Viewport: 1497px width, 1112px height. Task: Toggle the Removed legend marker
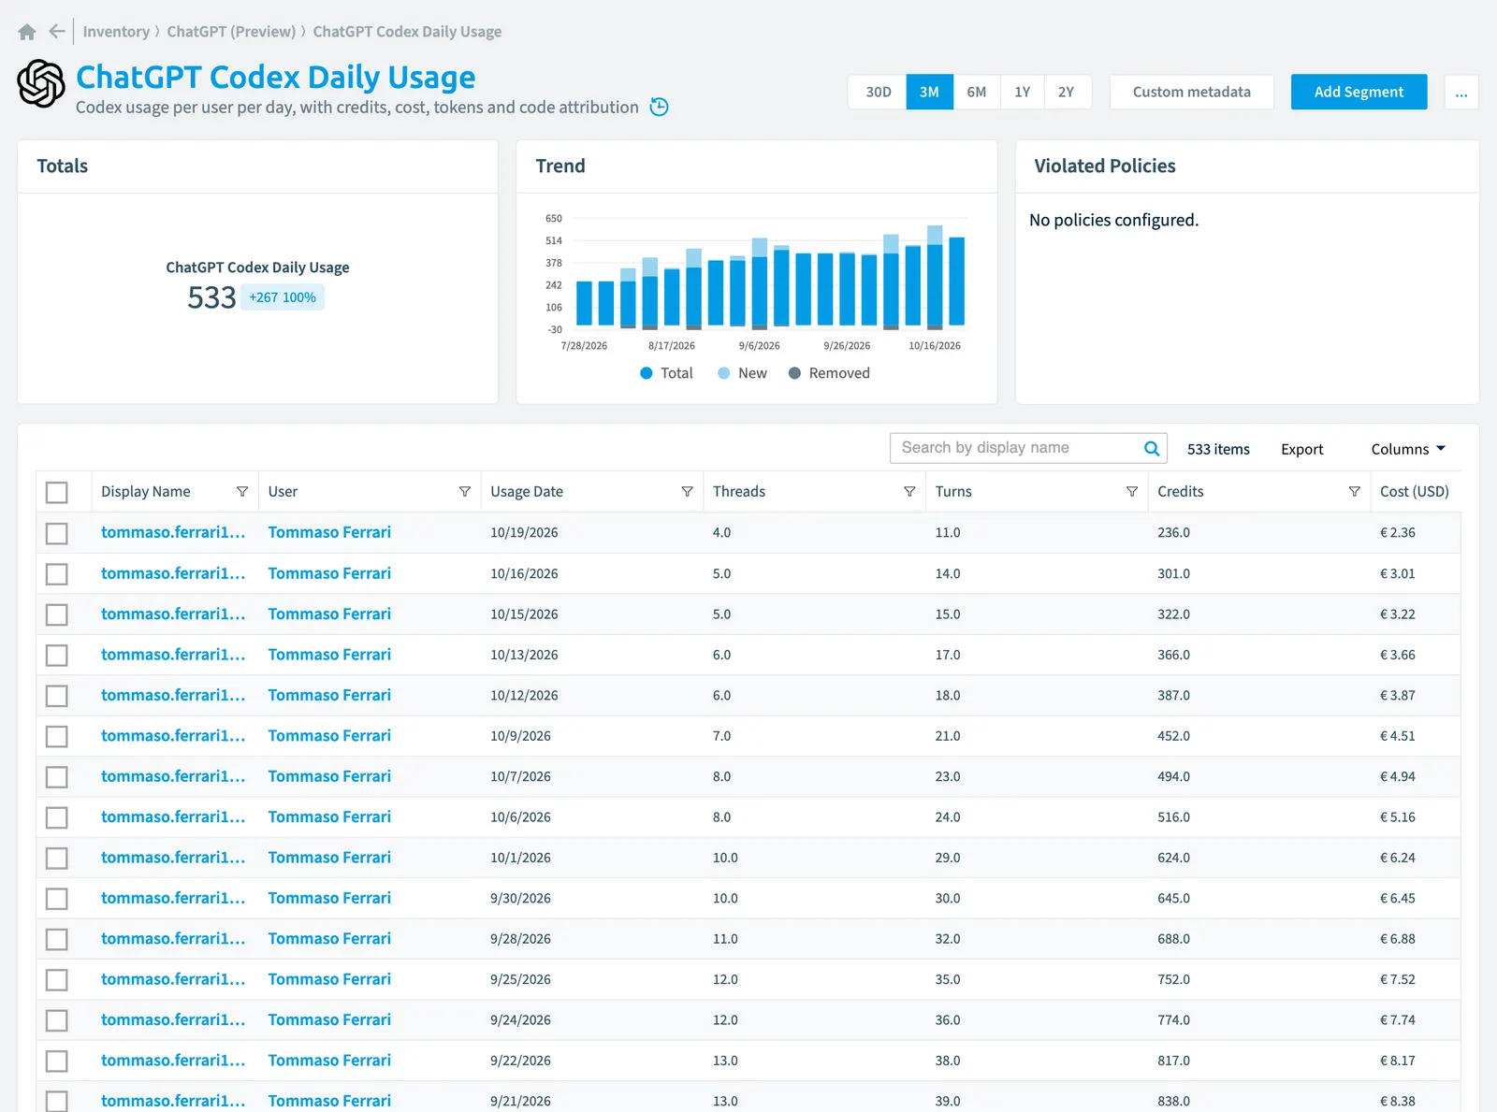point(794,373)
